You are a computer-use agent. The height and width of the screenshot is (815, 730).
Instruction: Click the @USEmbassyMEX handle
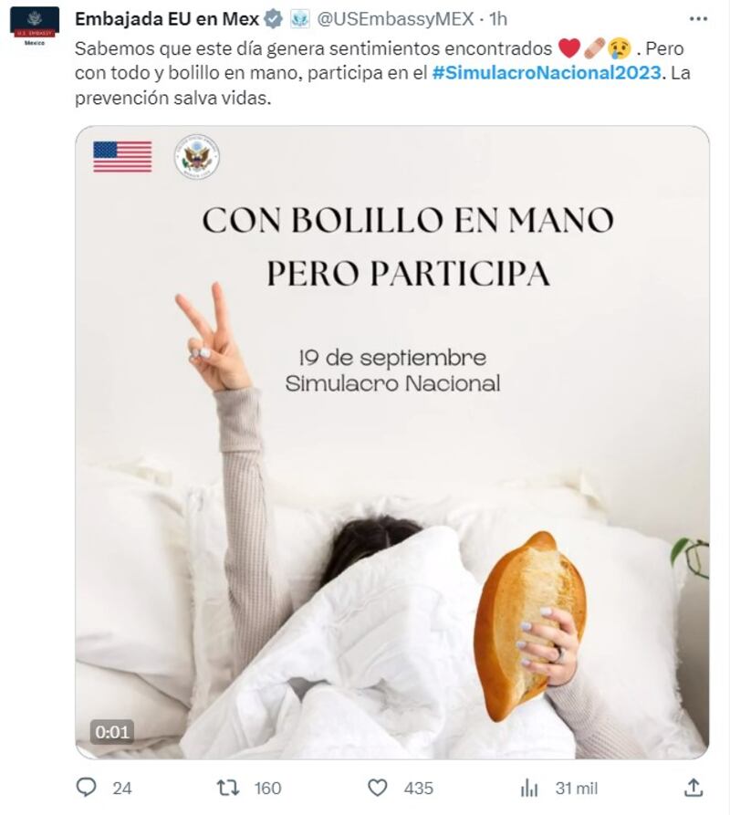[x=395, y=19]
